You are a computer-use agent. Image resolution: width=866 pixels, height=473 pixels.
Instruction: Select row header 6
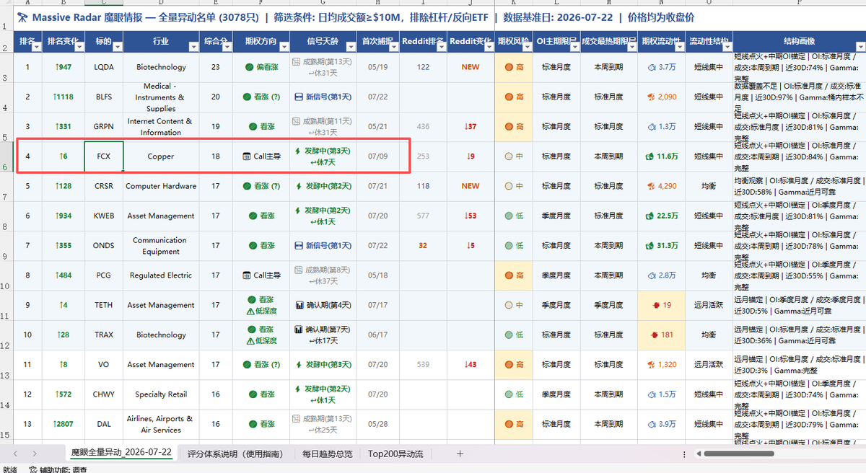point(6,156)
